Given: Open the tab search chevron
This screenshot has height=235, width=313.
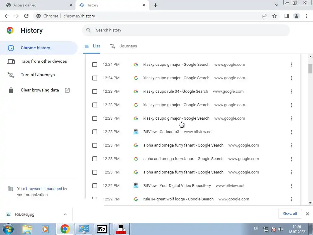Looking at the screenshot, I should click(x=276, y=5).
